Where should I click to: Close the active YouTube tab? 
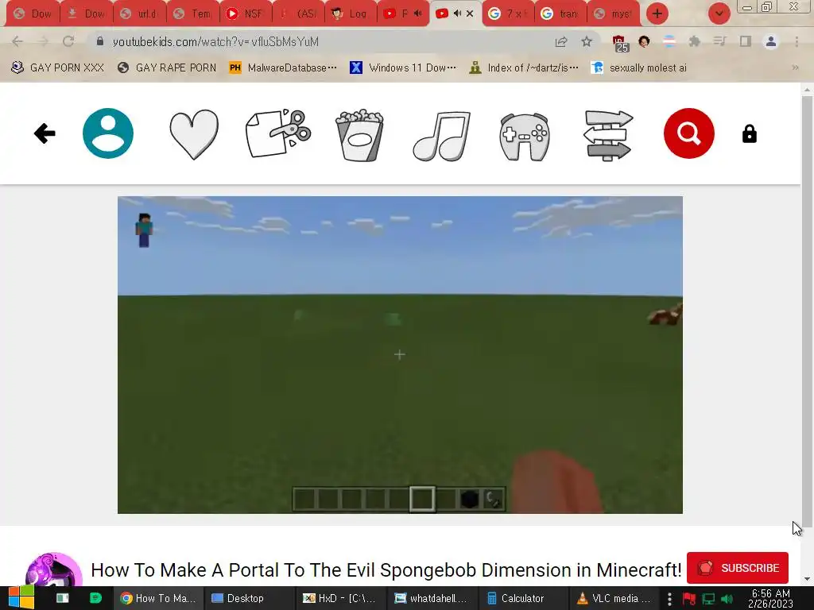[x=470, y=14]
